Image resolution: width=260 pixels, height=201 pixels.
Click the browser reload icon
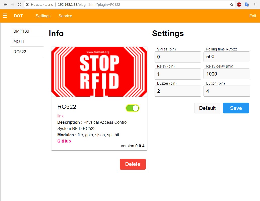[x=20, y=5]
